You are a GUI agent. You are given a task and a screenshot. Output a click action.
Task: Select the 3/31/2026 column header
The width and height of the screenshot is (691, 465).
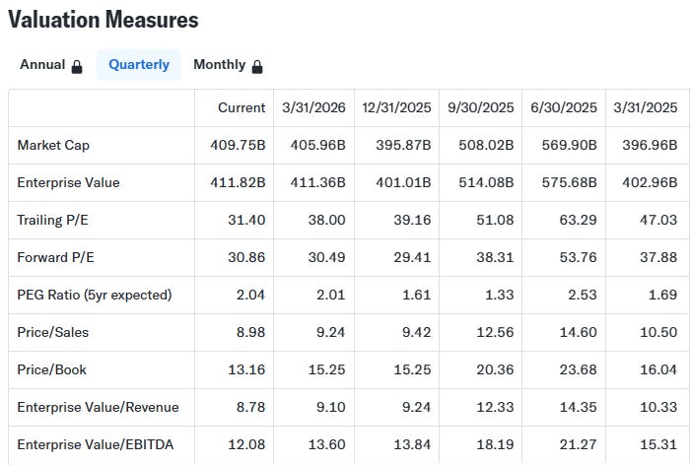(313, 108)
